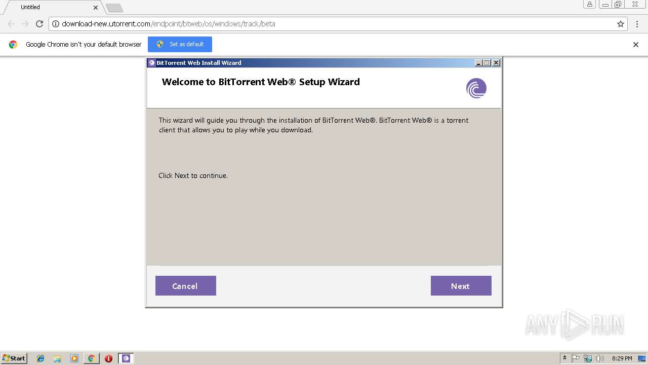Screen dimensions: 648x365
Task: Open a new Chrome tab
Action: [114, 8]
